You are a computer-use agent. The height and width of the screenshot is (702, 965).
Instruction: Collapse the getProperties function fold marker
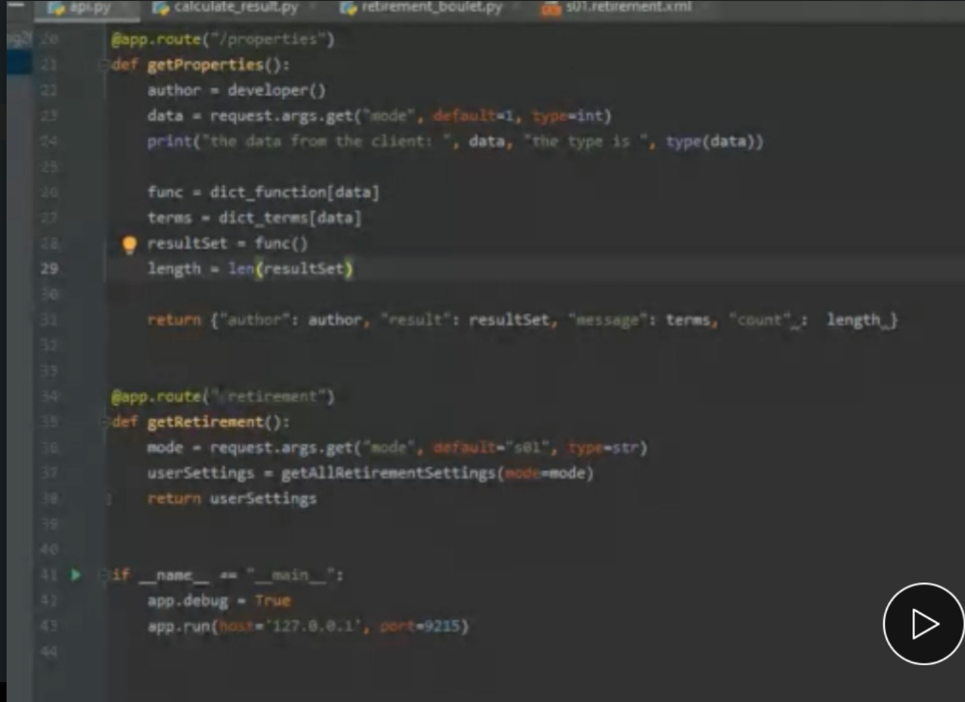point(104,65)
